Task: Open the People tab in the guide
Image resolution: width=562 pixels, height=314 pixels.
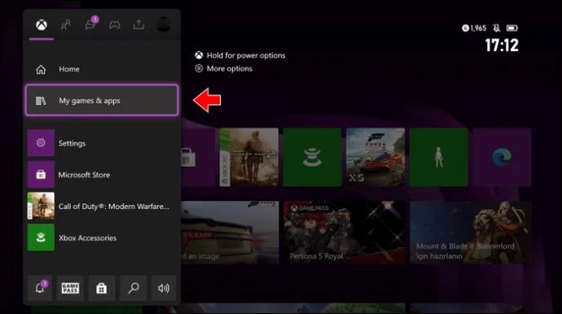Action: click(x=66, y=25)
